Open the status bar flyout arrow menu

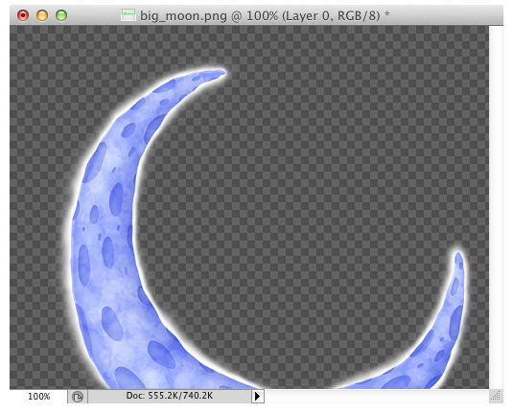pos(258,397)
